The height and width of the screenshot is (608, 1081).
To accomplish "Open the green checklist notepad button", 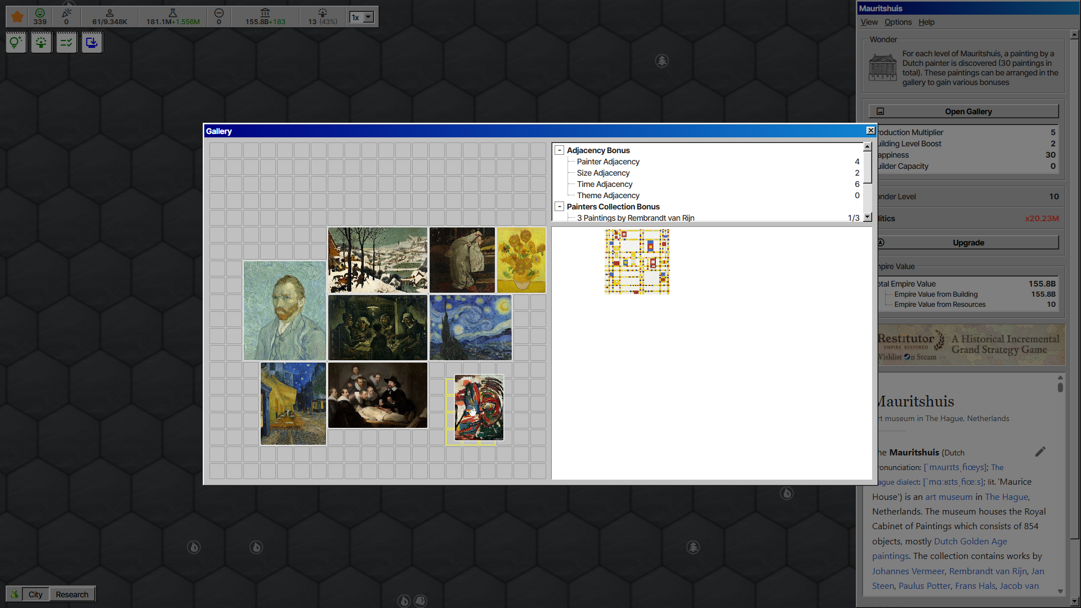I will click(66, 42).
